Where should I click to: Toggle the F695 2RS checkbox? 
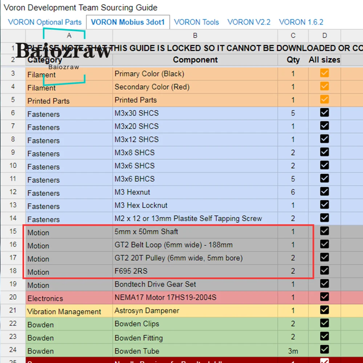pos(324,270)
